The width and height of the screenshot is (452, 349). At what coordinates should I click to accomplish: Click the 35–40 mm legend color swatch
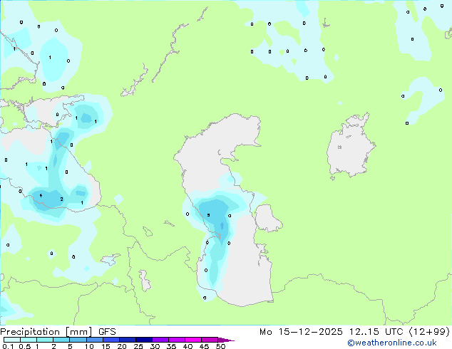tap(176, 340)
